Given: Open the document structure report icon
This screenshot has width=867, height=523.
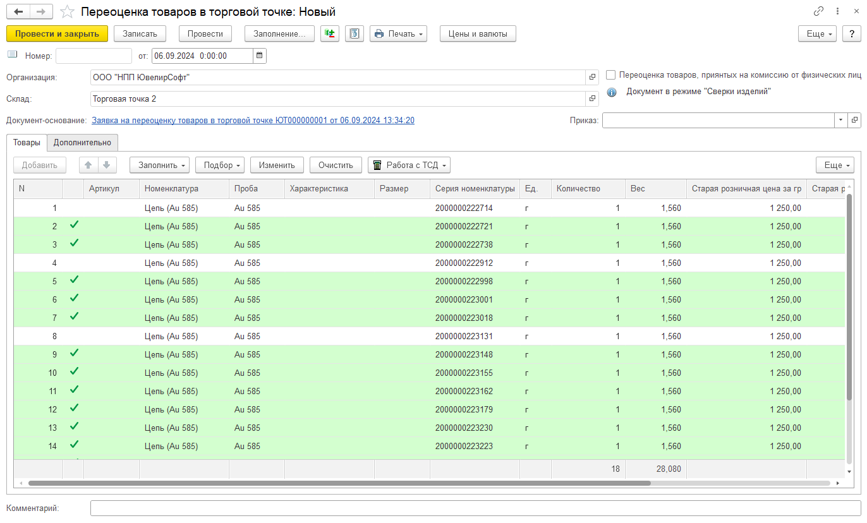Looking at the screenshot, I should (355, 33).
